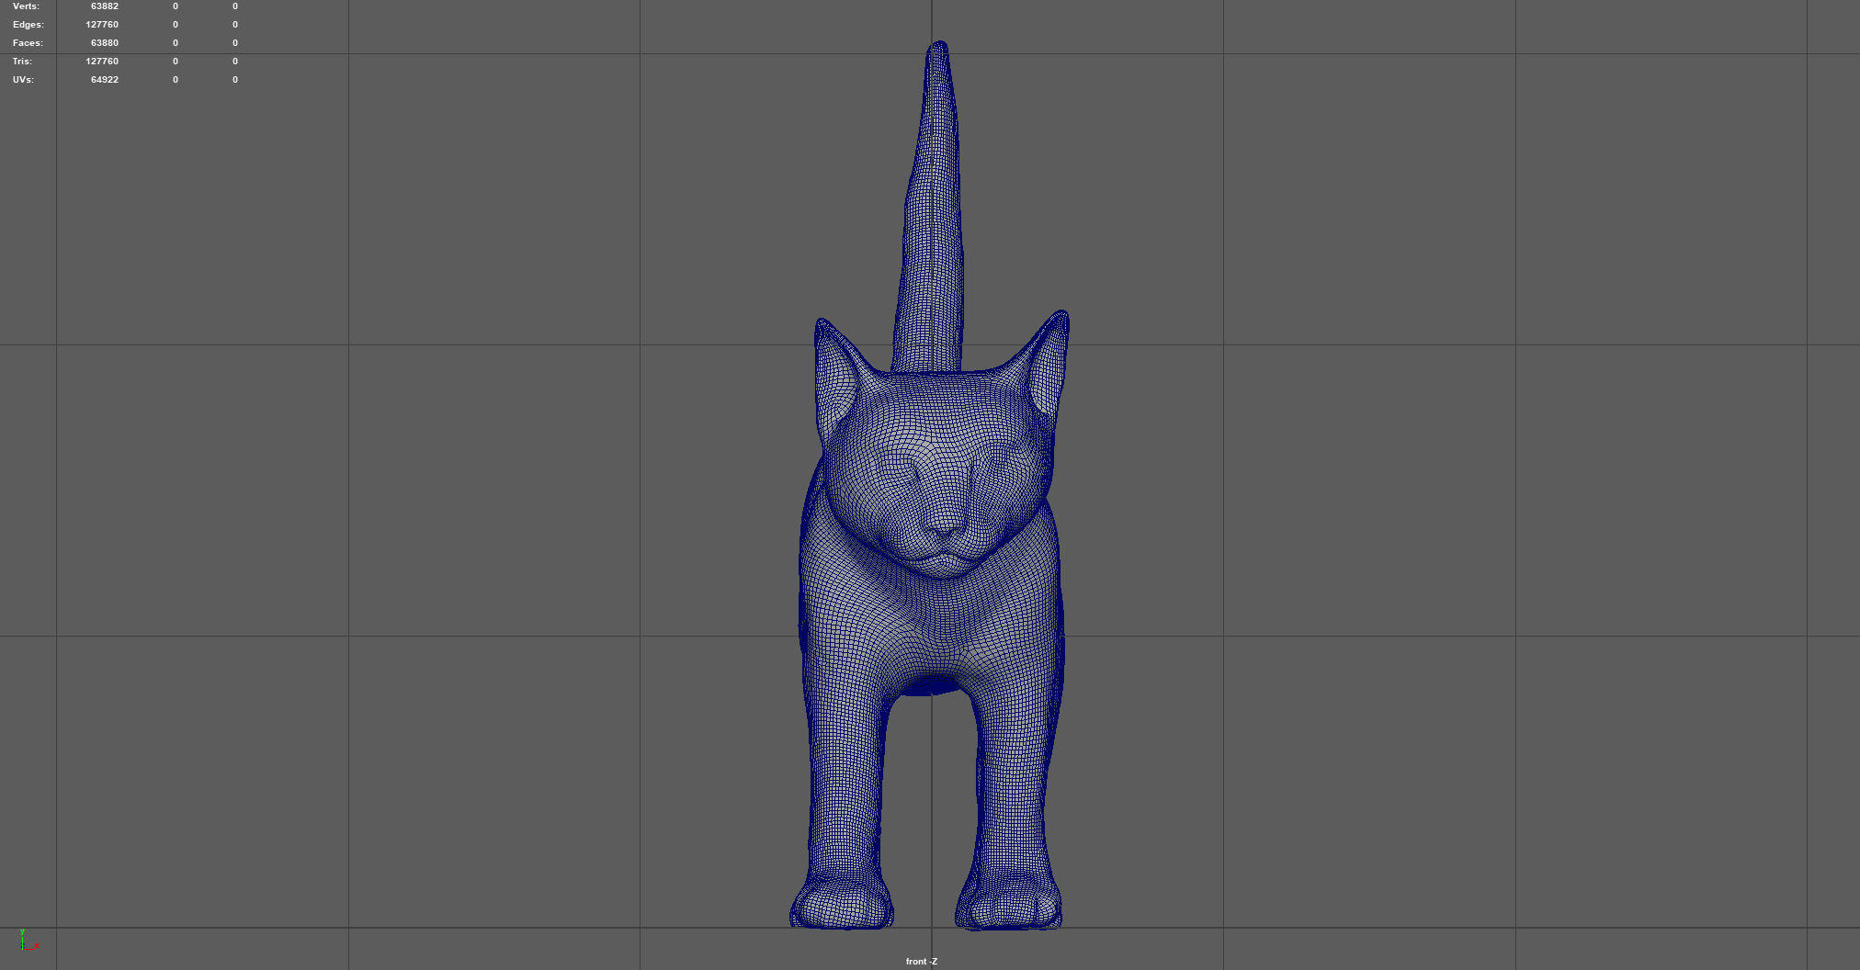Select the "UVs:" heads-up label
This screenshot has height=970, width=1860.
pyautogui.click(x=23, y=80)
